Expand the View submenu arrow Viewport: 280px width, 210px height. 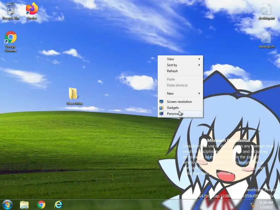(x=199, y=59)
